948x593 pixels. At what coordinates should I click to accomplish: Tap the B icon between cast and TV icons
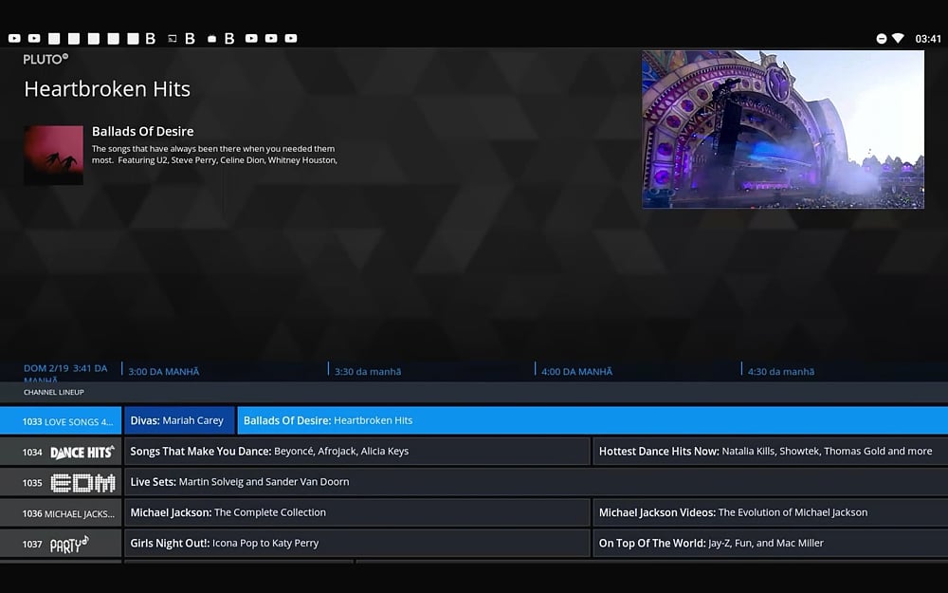coord(190,39)
